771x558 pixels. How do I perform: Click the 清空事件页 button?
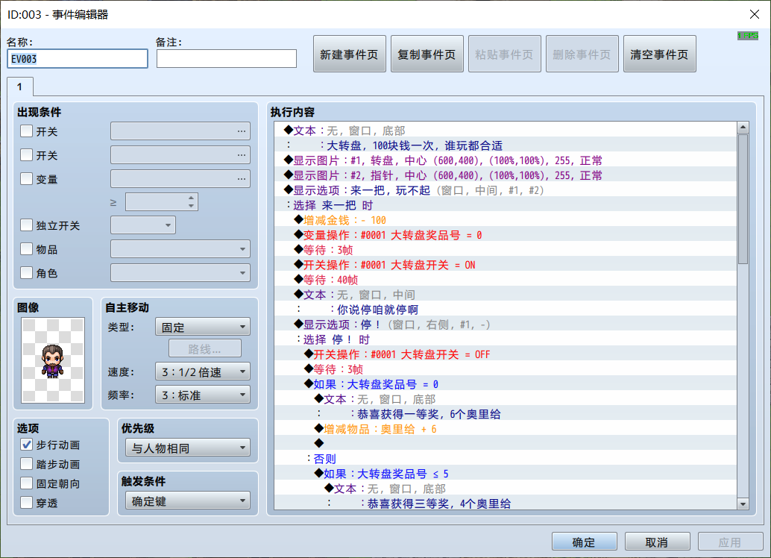click(x=659, y=54)
